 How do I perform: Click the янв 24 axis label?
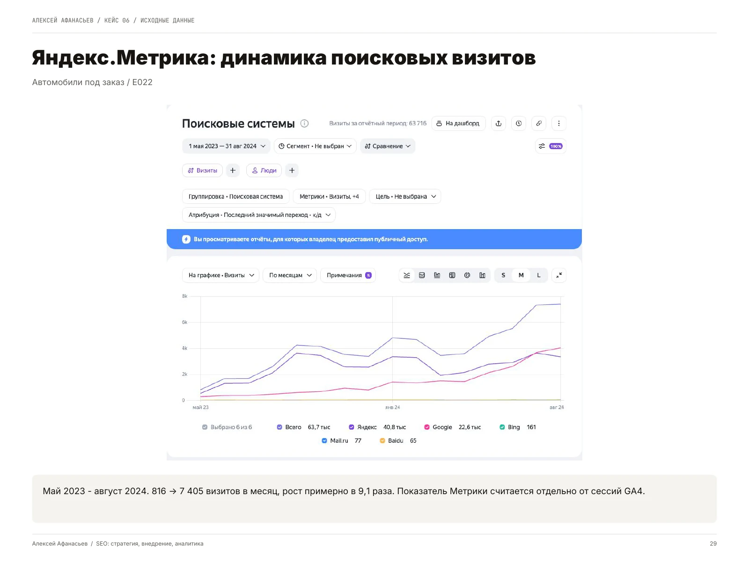tap(393, 408)
